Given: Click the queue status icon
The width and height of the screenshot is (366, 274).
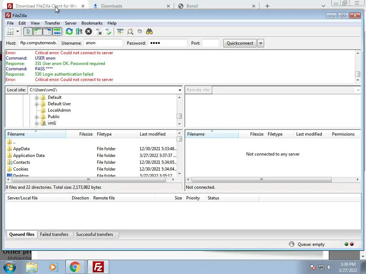Looking at the screenshot, I should (292, 244).
